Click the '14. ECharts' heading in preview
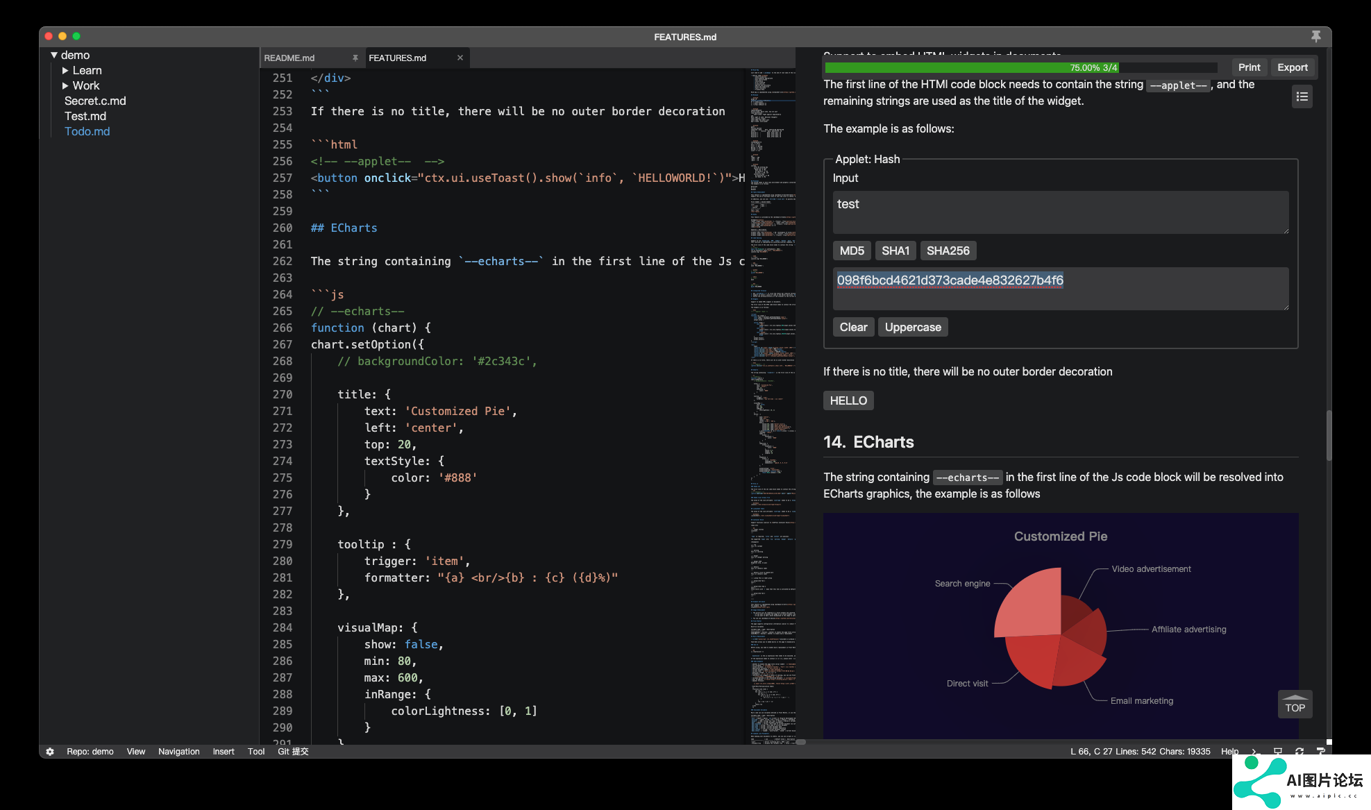The image size is (1371, 810). [868, 442]
